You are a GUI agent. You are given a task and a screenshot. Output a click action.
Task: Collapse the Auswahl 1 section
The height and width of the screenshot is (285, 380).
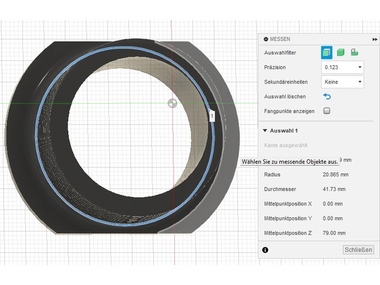pos(265,130)
